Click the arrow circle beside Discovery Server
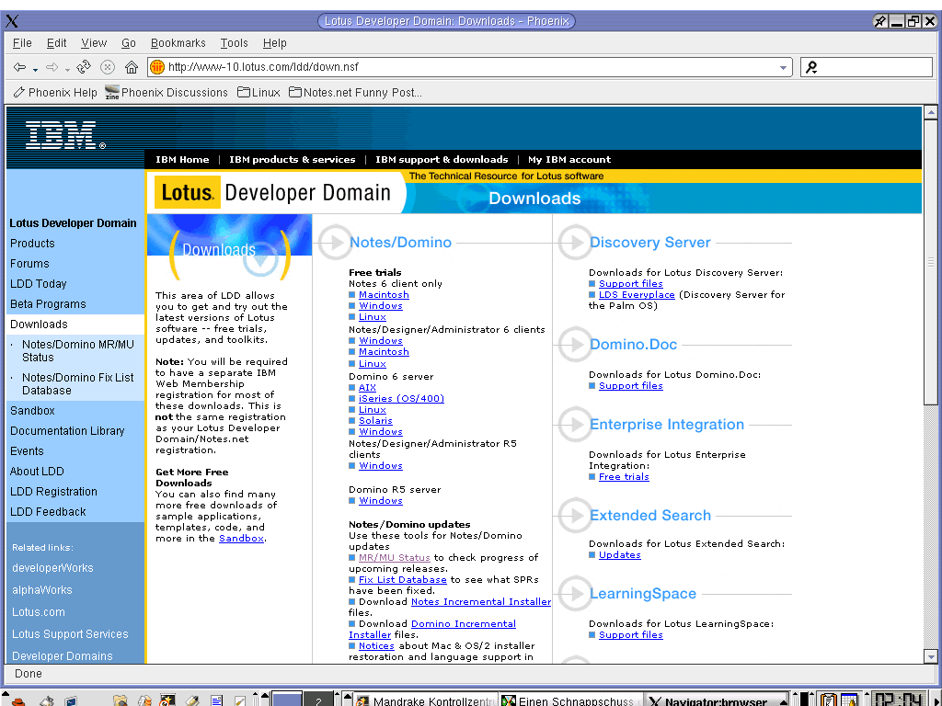942x706 pixels. point(575,243)
